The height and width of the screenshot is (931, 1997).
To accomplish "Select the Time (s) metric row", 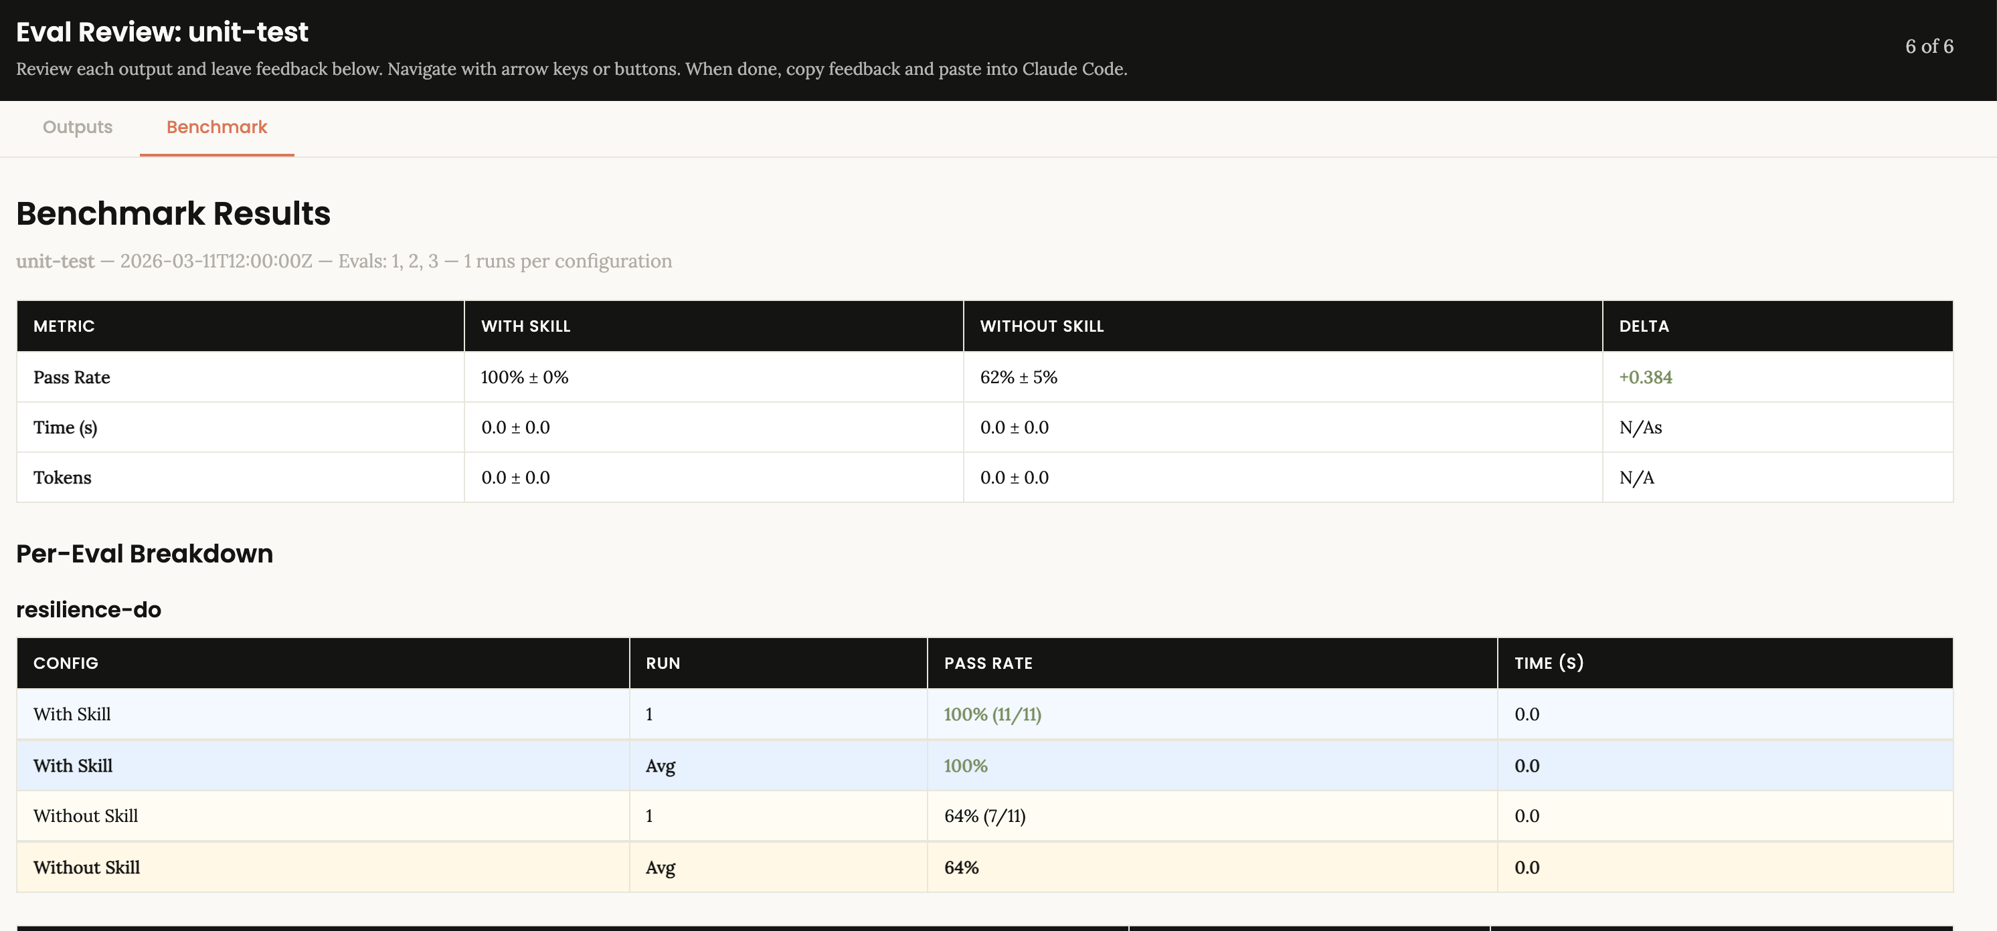I will click(65, 427).
